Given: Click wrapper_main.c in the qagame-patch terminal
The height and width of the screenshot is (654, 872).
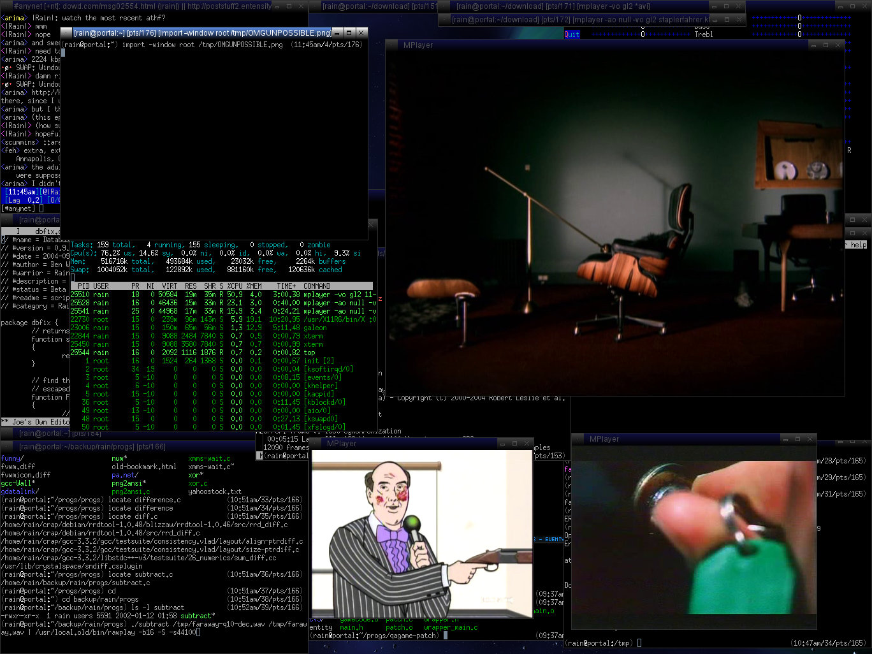Looking at the screenshot, I should tap(451, 627).
